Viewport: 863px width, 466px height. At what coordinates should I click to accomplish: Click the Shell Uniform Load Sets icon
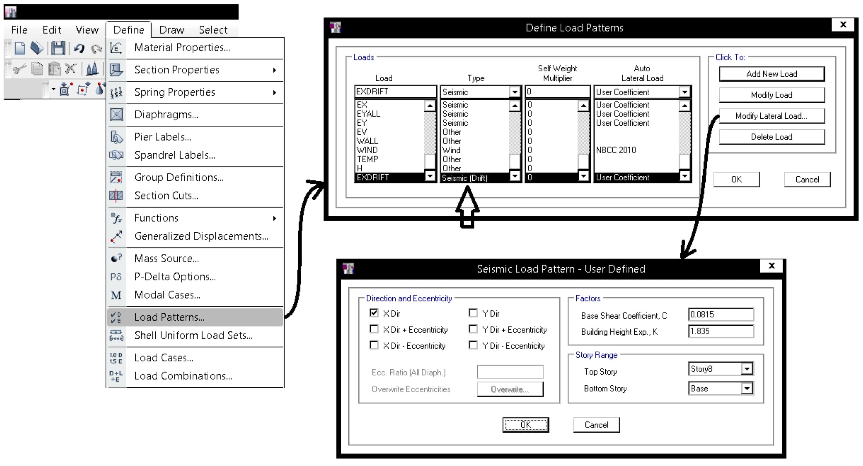[x=116, y=335]
